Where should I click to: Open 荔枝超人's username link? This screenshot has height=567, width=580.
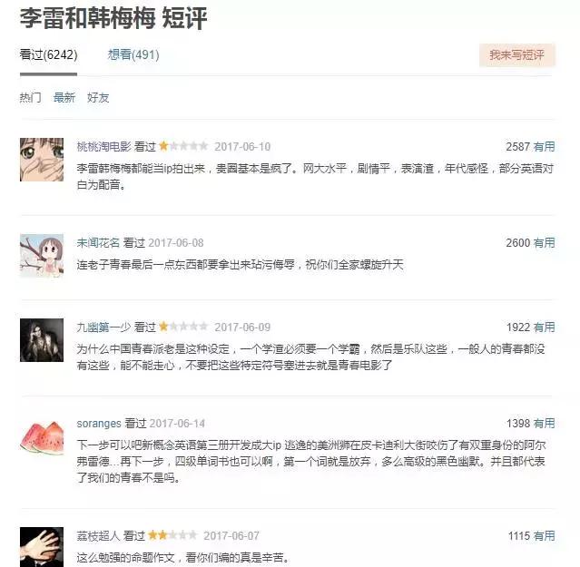point(98,535)
